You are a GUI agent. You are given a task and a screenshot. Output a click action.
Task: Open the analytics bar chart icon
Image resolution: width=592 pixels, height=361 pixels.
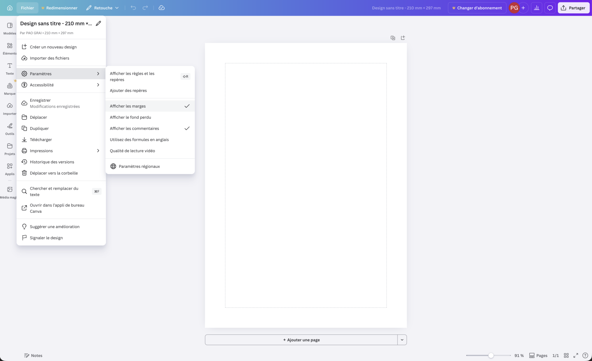536,8
